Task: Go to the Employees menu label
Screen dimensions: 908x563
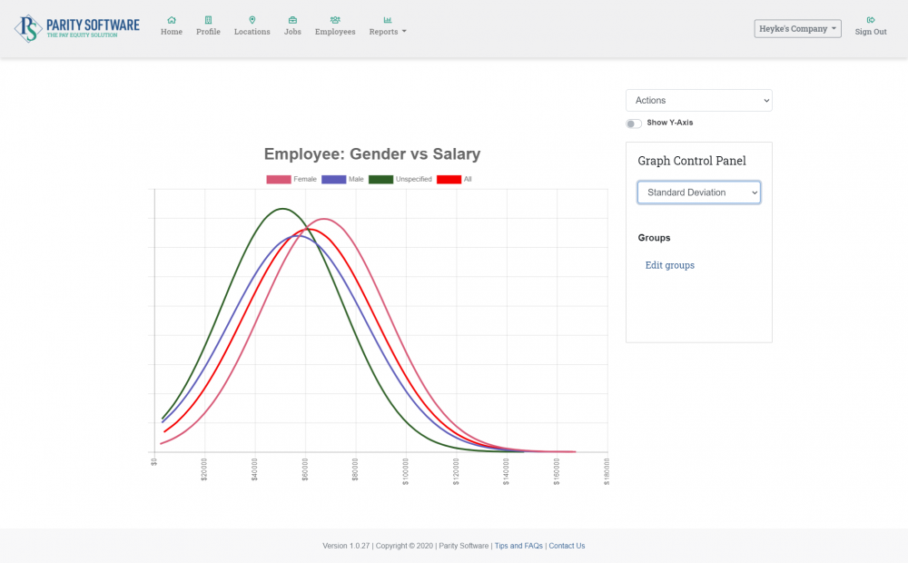Action: (x=335, y=32)
